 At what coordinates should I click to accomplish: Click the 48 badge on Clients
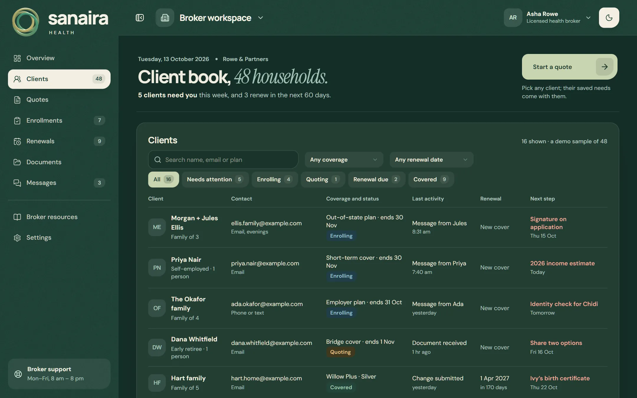coord(99,79)
